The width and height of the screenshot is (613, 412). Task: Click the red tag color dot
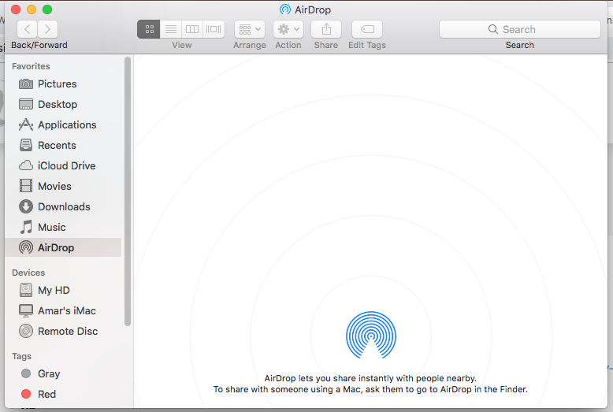[x=26, y=394]
